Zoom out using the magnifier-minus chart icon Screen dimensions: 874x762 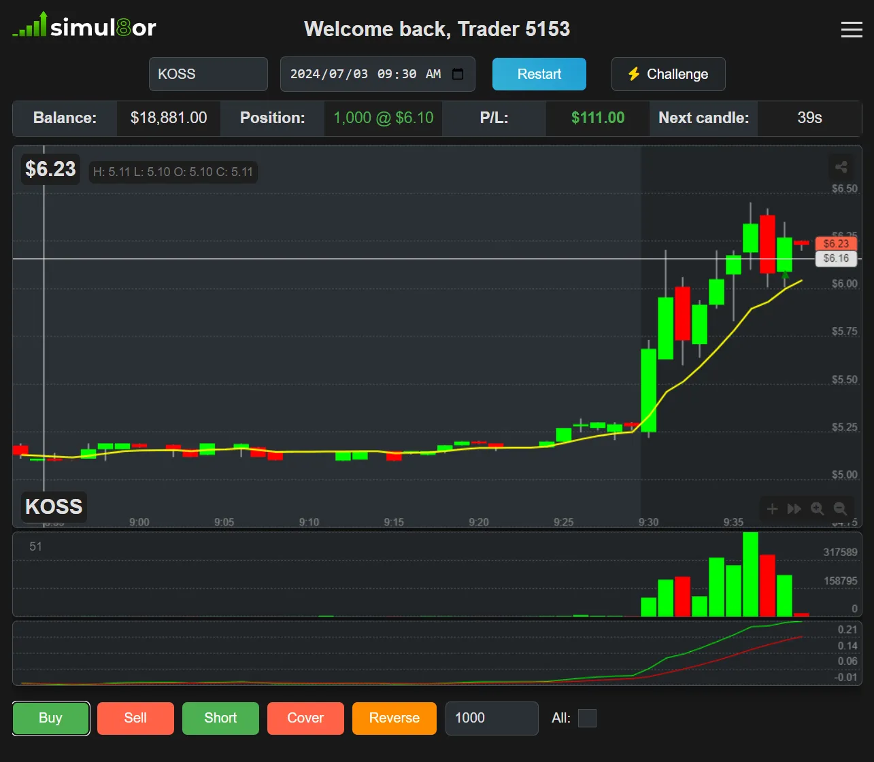click(x=840, y=508)
